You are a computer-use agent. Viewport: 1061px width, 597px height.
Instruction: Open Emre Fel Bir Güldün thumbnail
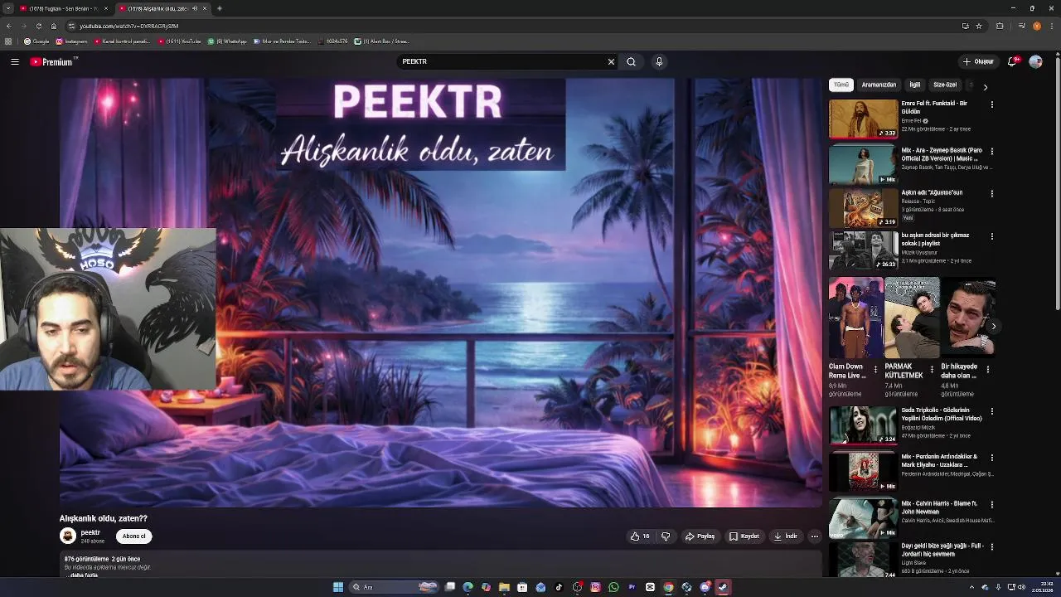click(x=863, y=119)
